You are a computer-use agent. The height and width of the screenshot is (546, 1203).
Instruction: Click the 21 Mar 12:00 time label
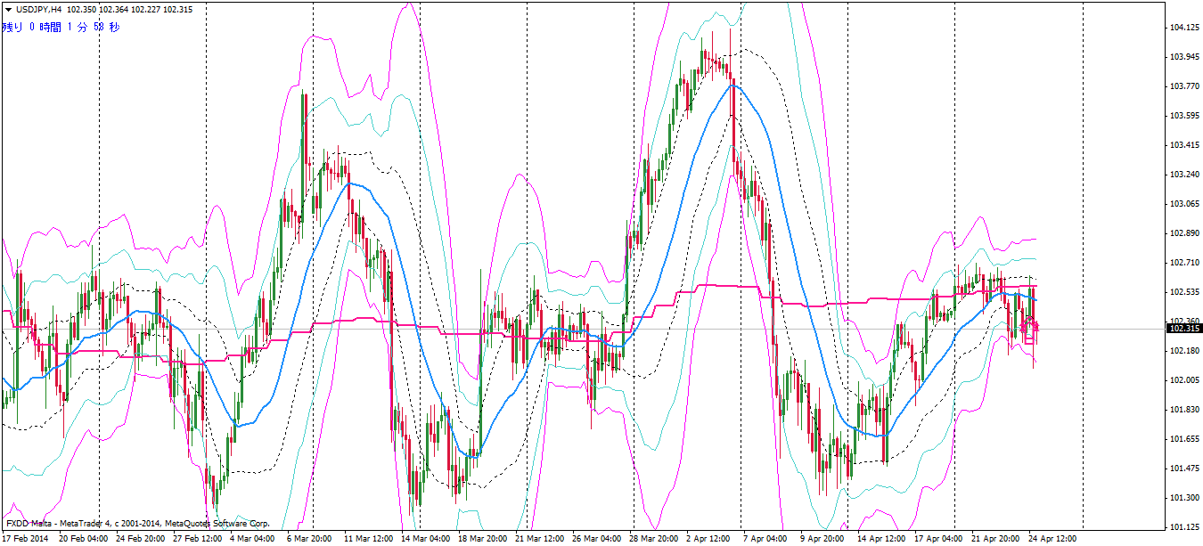[x=541, y=539]
